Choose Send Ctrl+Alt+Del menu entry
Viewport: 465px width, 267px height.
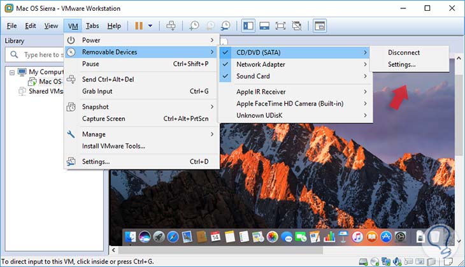[x=142, y=79]
